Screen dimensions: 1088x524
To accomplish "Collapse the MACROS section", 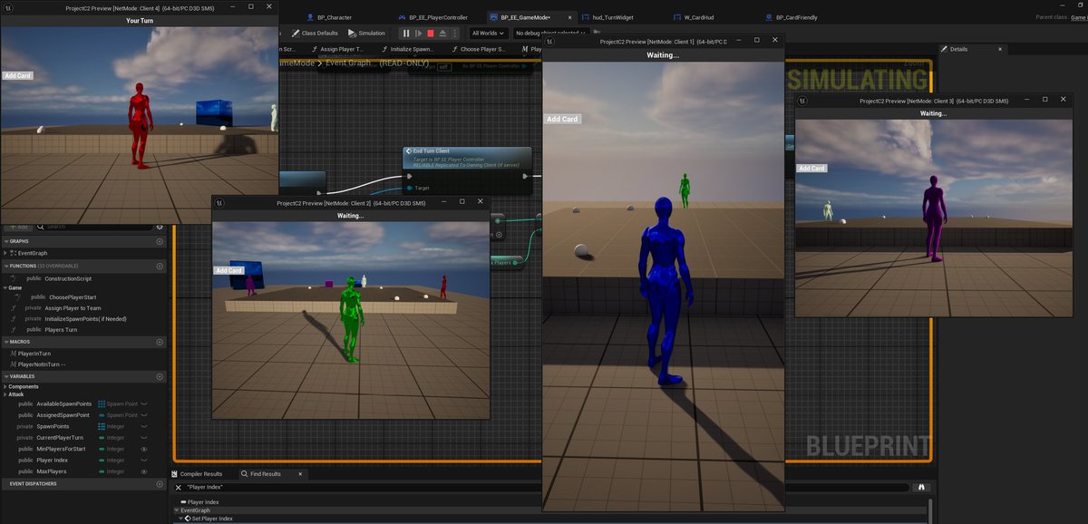I will pos(5,342).
